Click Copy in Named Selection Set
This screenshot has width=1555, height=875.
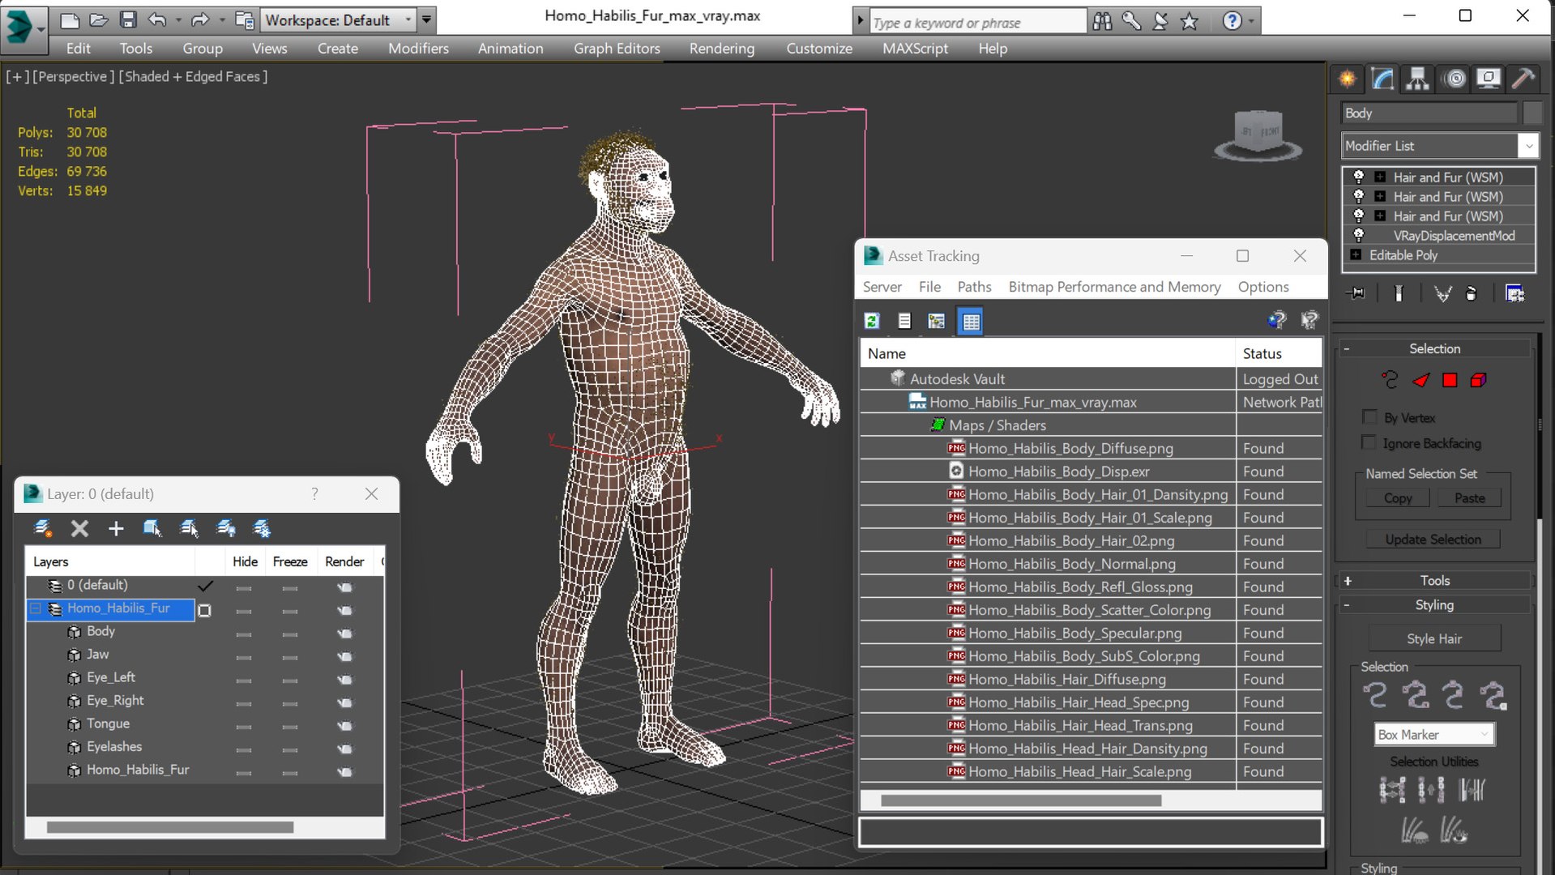[x=1398, y=498]
